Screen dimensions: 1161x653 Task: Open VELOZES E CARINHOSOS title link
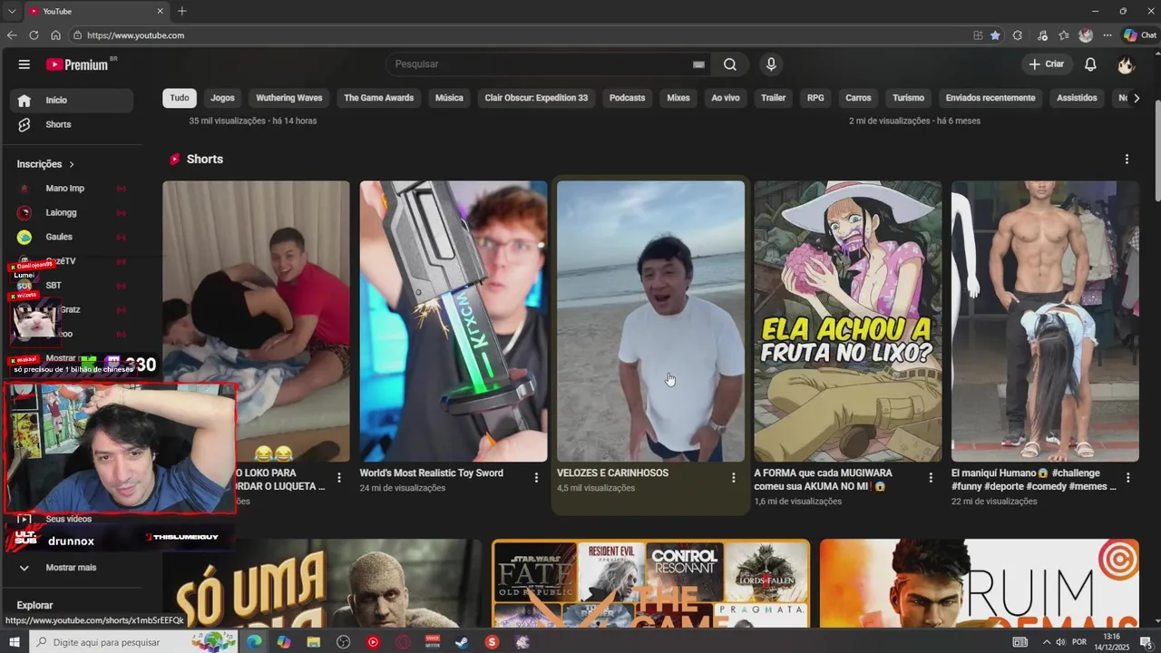(612, 473)
